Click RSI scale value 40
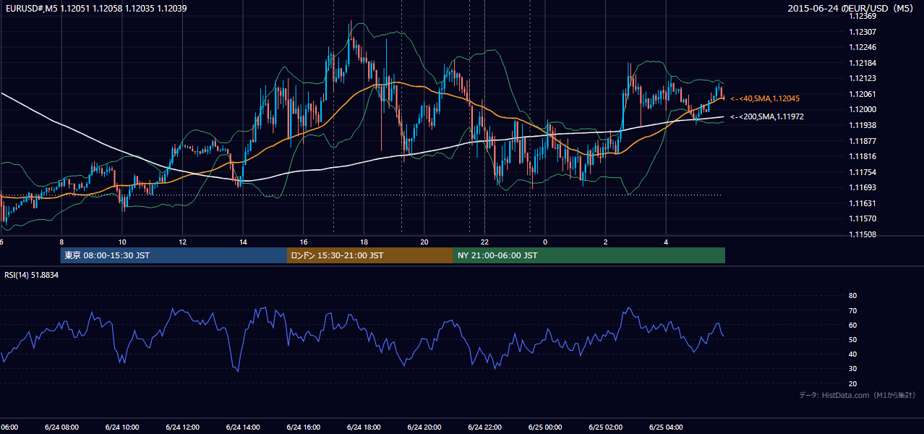 pyautogui.click(x=852, y=354)
